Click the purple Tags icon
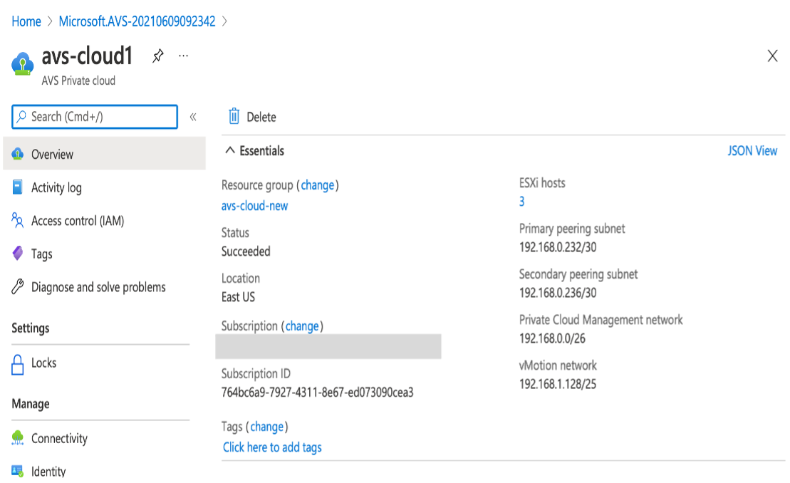Viewport: 790px width, 483px height. pyautogui.click(x=18, y=254)
